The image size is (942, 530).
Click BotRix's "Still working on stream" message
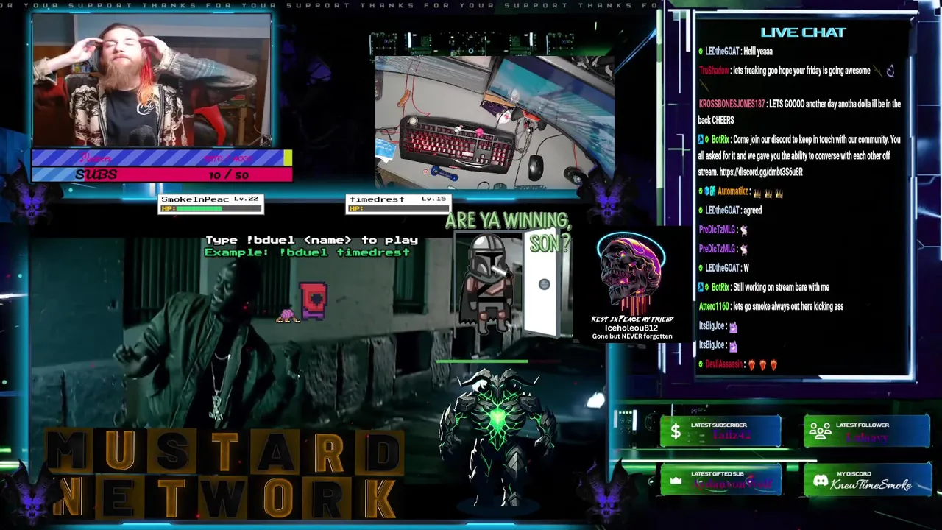(x=764, y=287)
